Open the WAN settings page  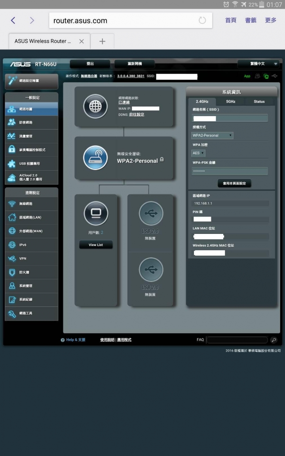31,231
